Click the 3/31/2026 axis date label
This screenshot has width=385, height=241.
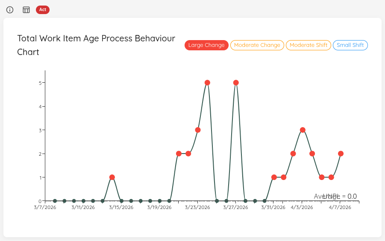[273, 207]
